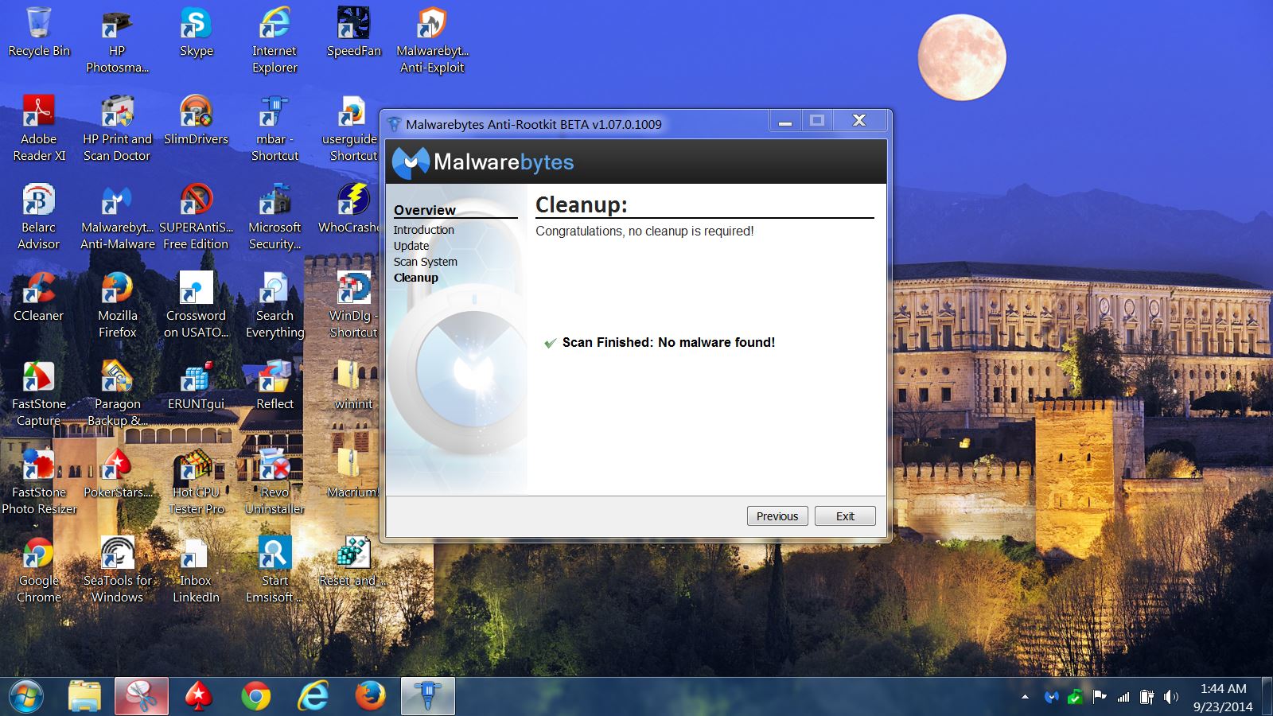Minimize the Malwarebytes Anti-Rootkit window

(784, 121)
